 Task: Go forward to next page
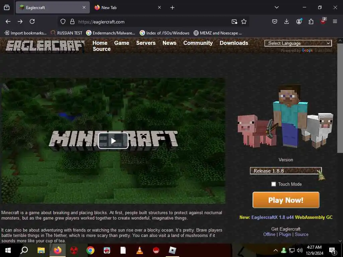(x=20, y=21)
